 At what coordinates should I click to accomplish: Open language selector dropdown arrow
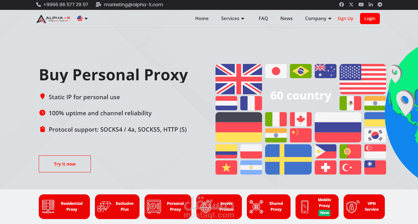pos(86,19)
